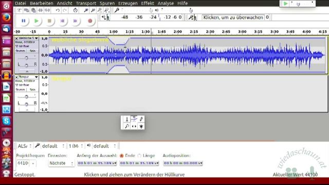Image resolution: width=329 pixels, height=185 pixels.
Task: Open the Einrasten 'Nächste' dropdown
Action: (x=61, y=163)
